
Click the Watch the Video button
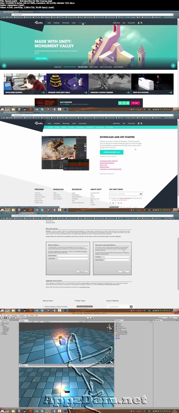42,58
